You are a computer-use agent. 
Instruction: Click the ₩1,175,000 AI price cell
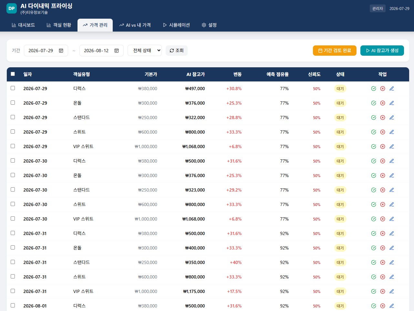click(x=194, y=291)
